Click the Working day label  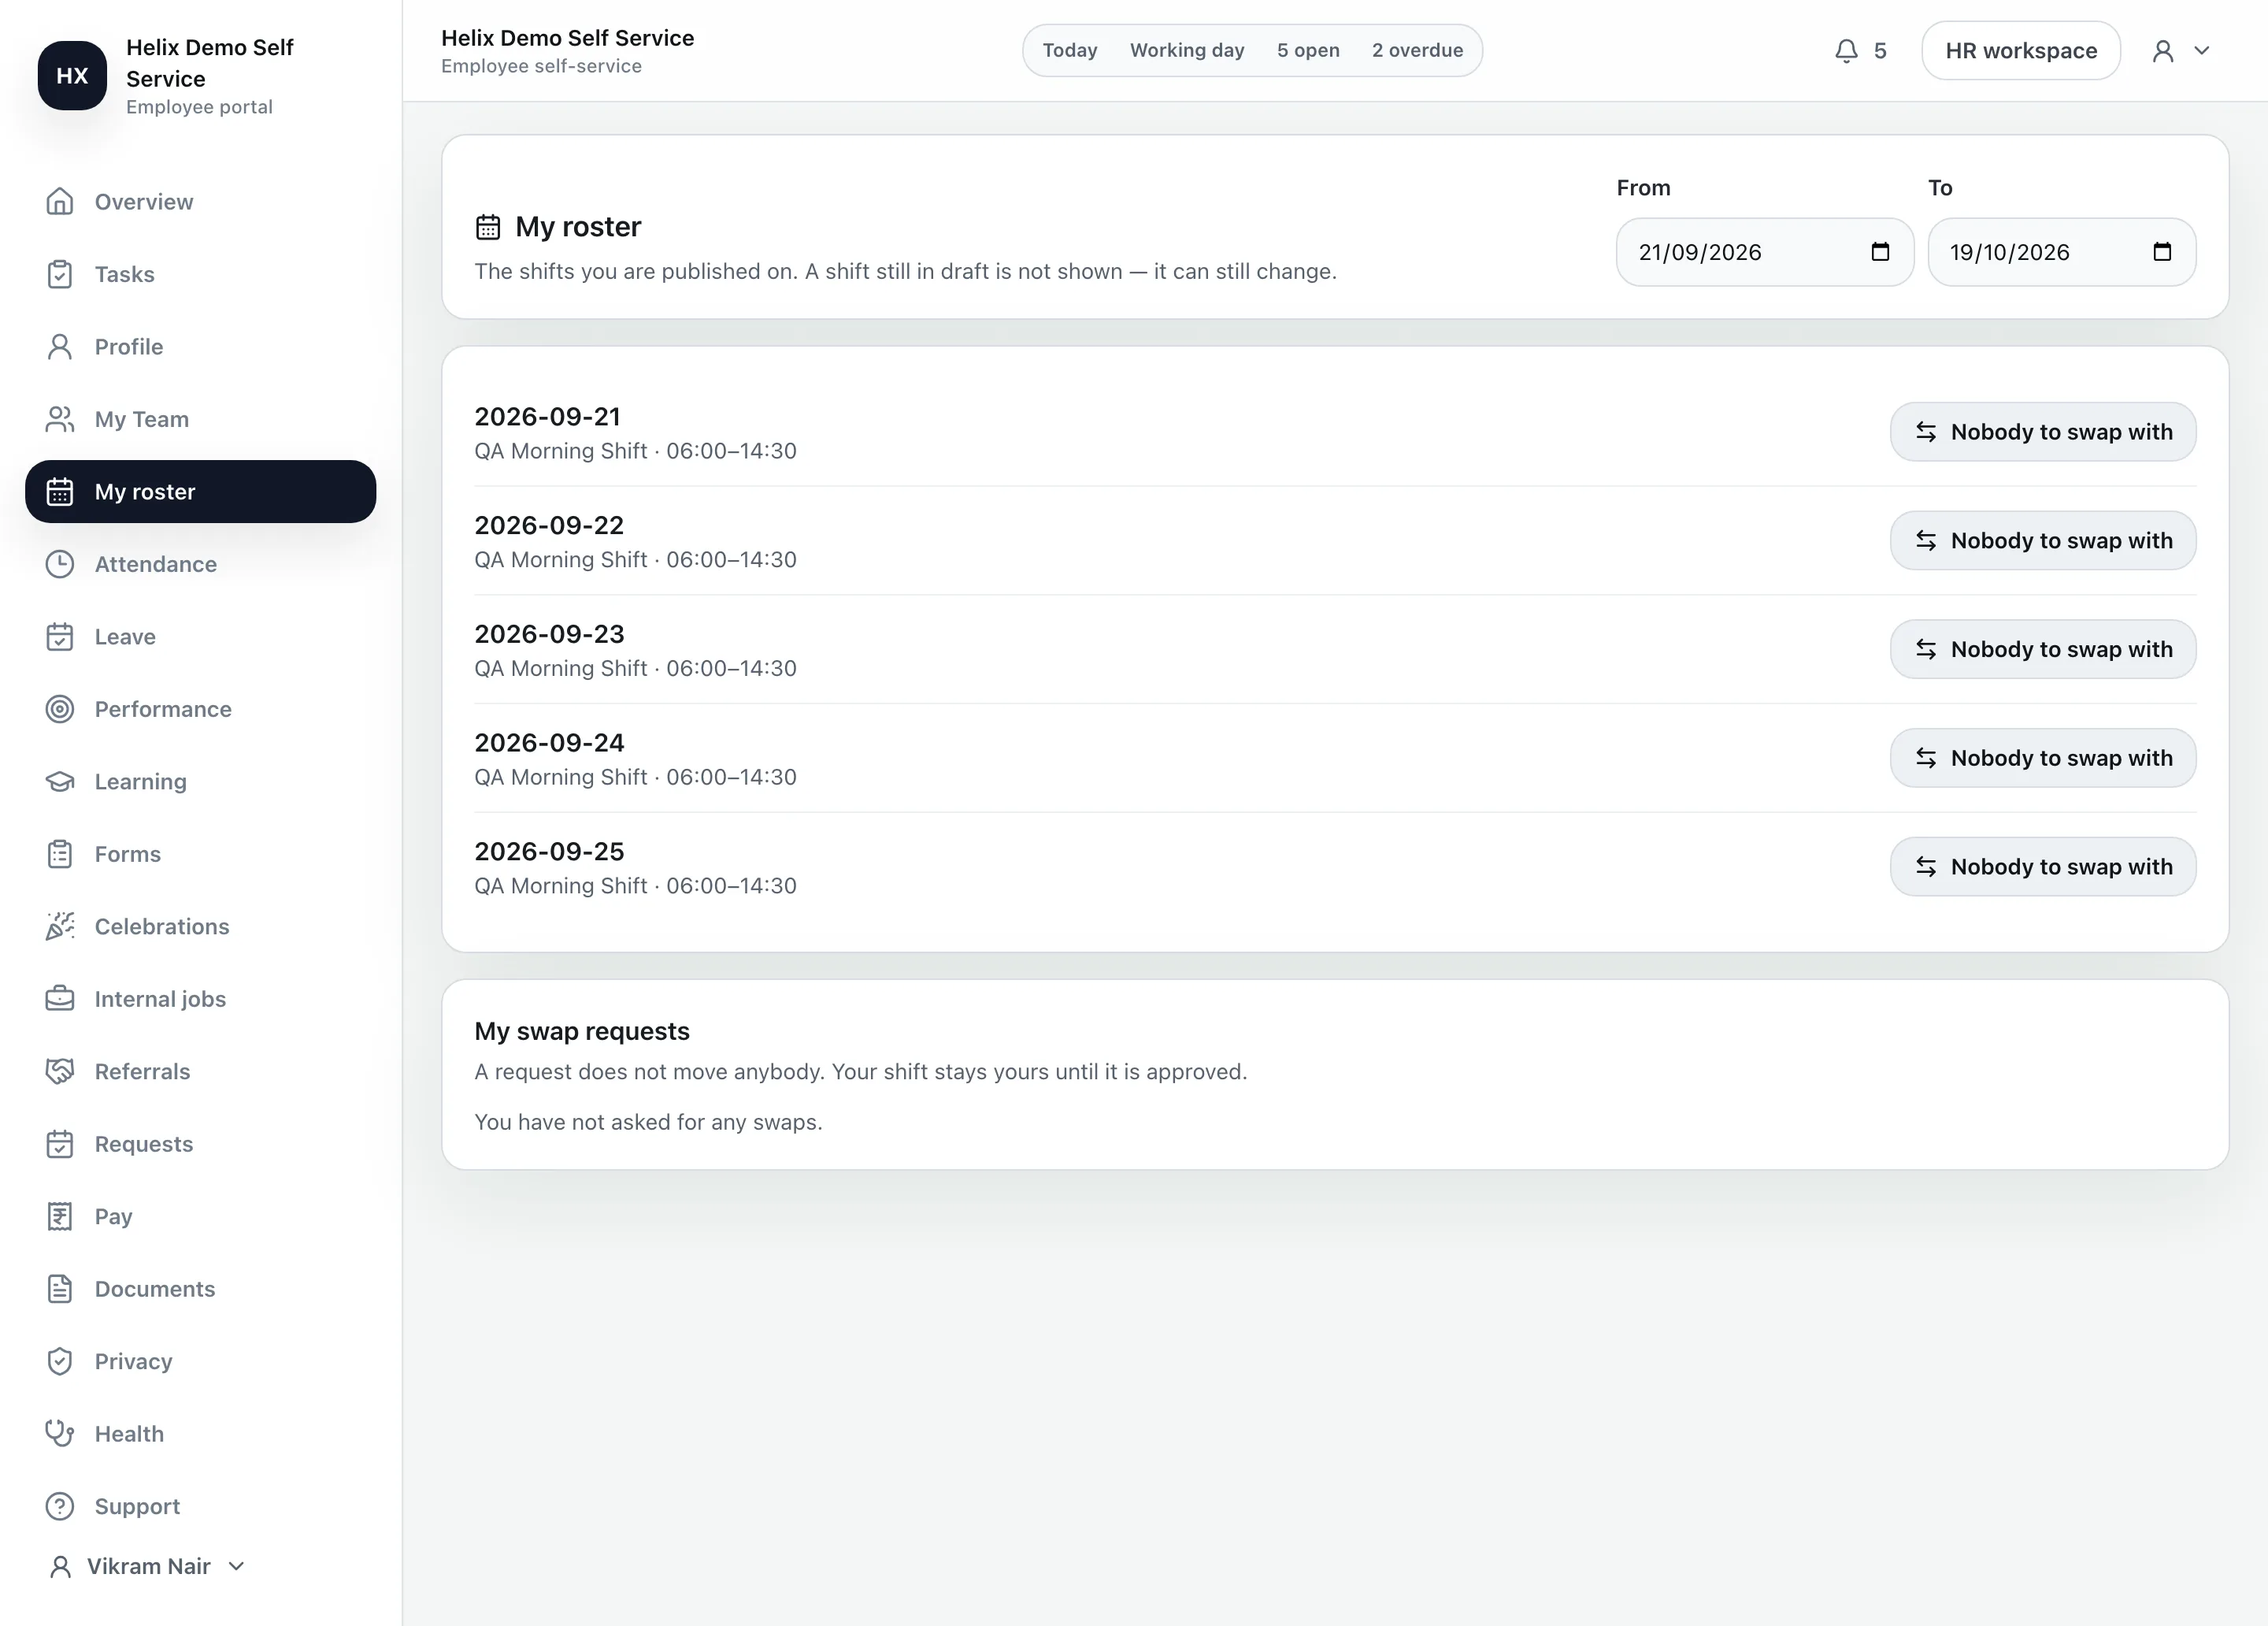1187,50
